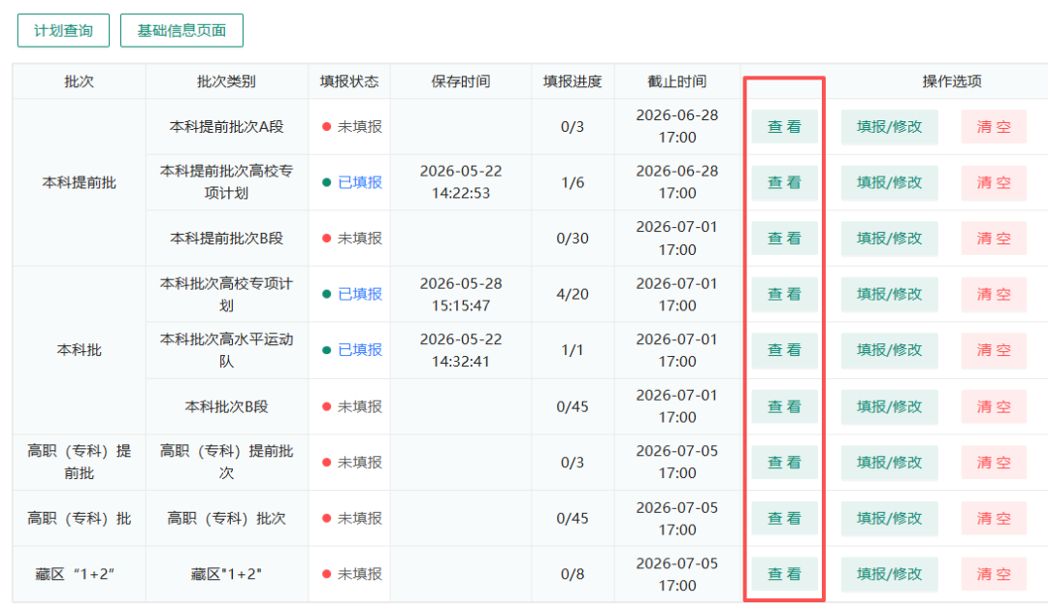Screen dimensions: 1048x610
Task: Click the 计划查询 button
Action: click(63, 31)
